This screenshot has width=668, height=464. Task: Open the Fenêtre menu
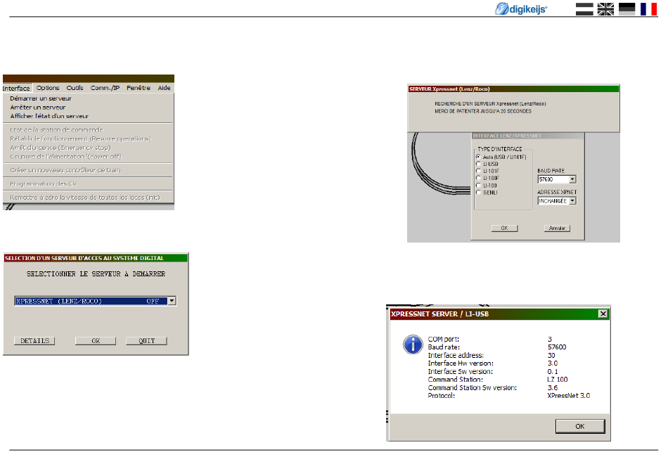[x=139, y=88]
